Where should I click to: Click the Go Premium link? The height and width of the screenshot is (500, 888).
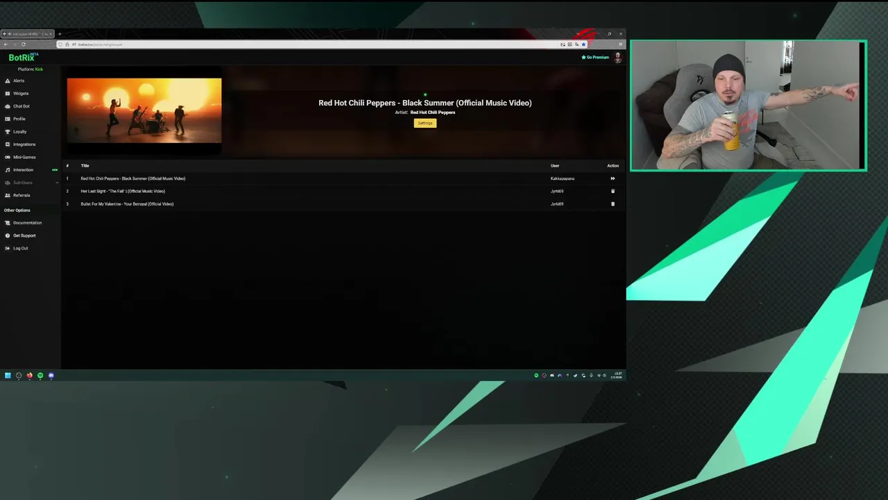(595, 58)
